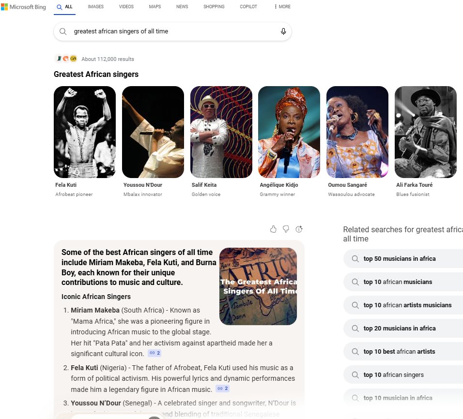Image resolution: width=463 pixels, height=419 pixels.
Task: Click 'Grammy winner' caption text
Action: tap(278, 194)
